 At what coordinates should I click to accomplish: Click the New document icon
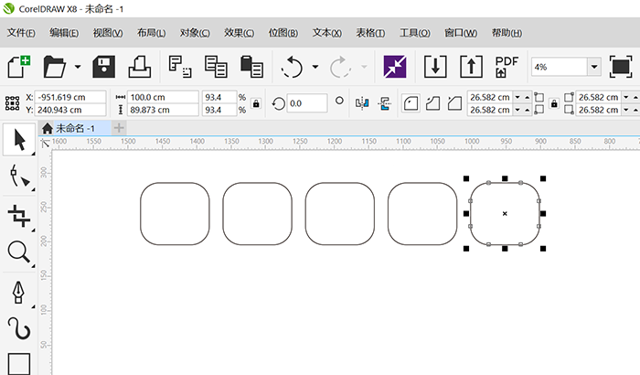(18, 67)
